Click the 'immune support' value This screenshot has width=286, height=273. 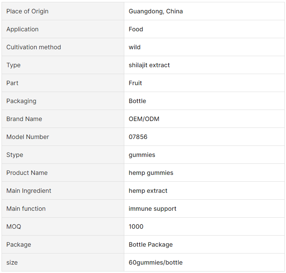(152, 208)
